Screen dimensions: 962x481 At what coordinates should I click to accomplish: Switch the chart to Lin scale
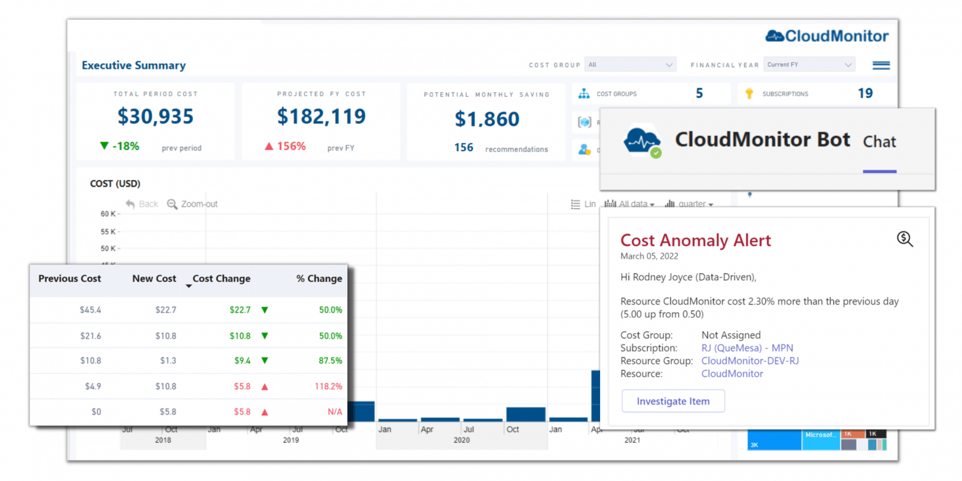tap(591, 204)
